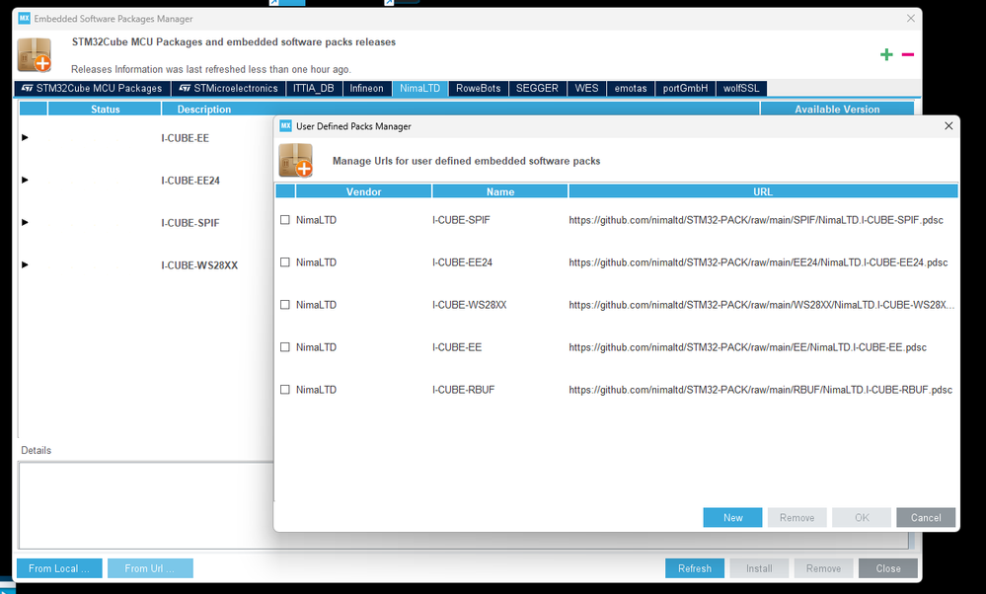Viewport: 986px width, 594px height.
Task: Expand the I-CUBE-SPIF package row
Action: point(25,223)
